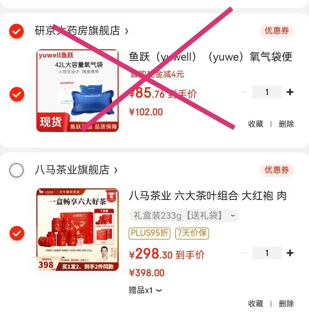309x313 pixels.
Task: Increase tea gift box quantity with plus
Action: pos(290,253)
